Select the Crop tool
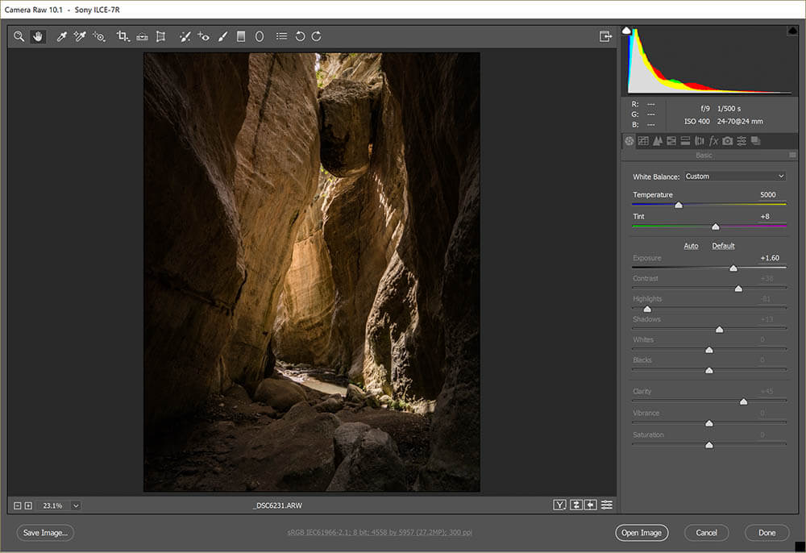 tap(122, 35)
